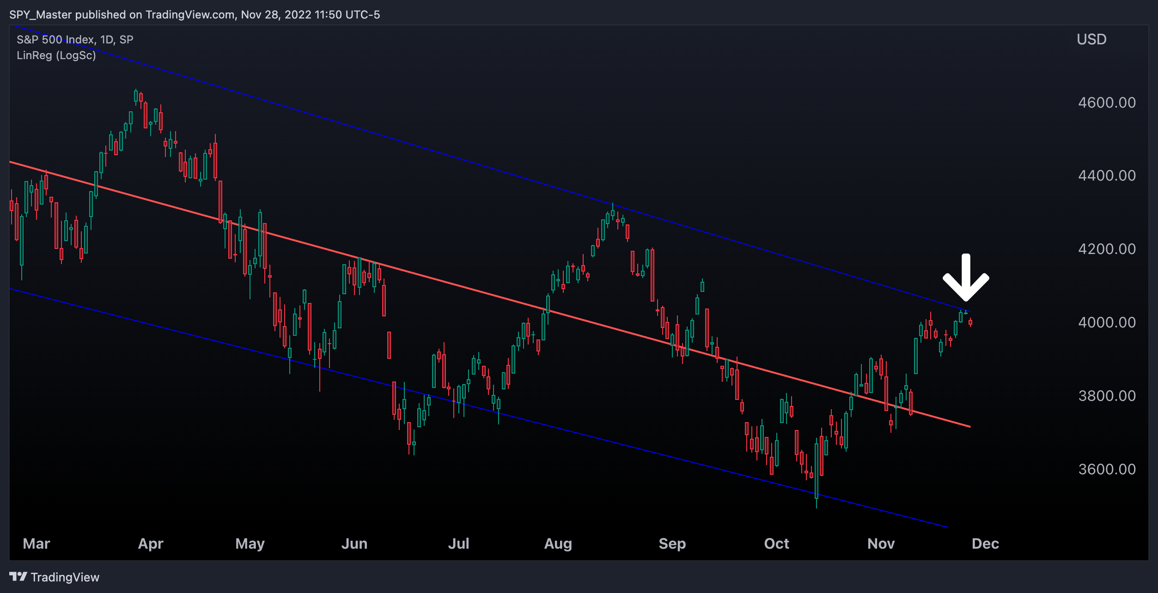1158x593 pixels.
Task: Click the 'S&P 500 Index, 1D, SP' title
Action: tap(75, 40)
